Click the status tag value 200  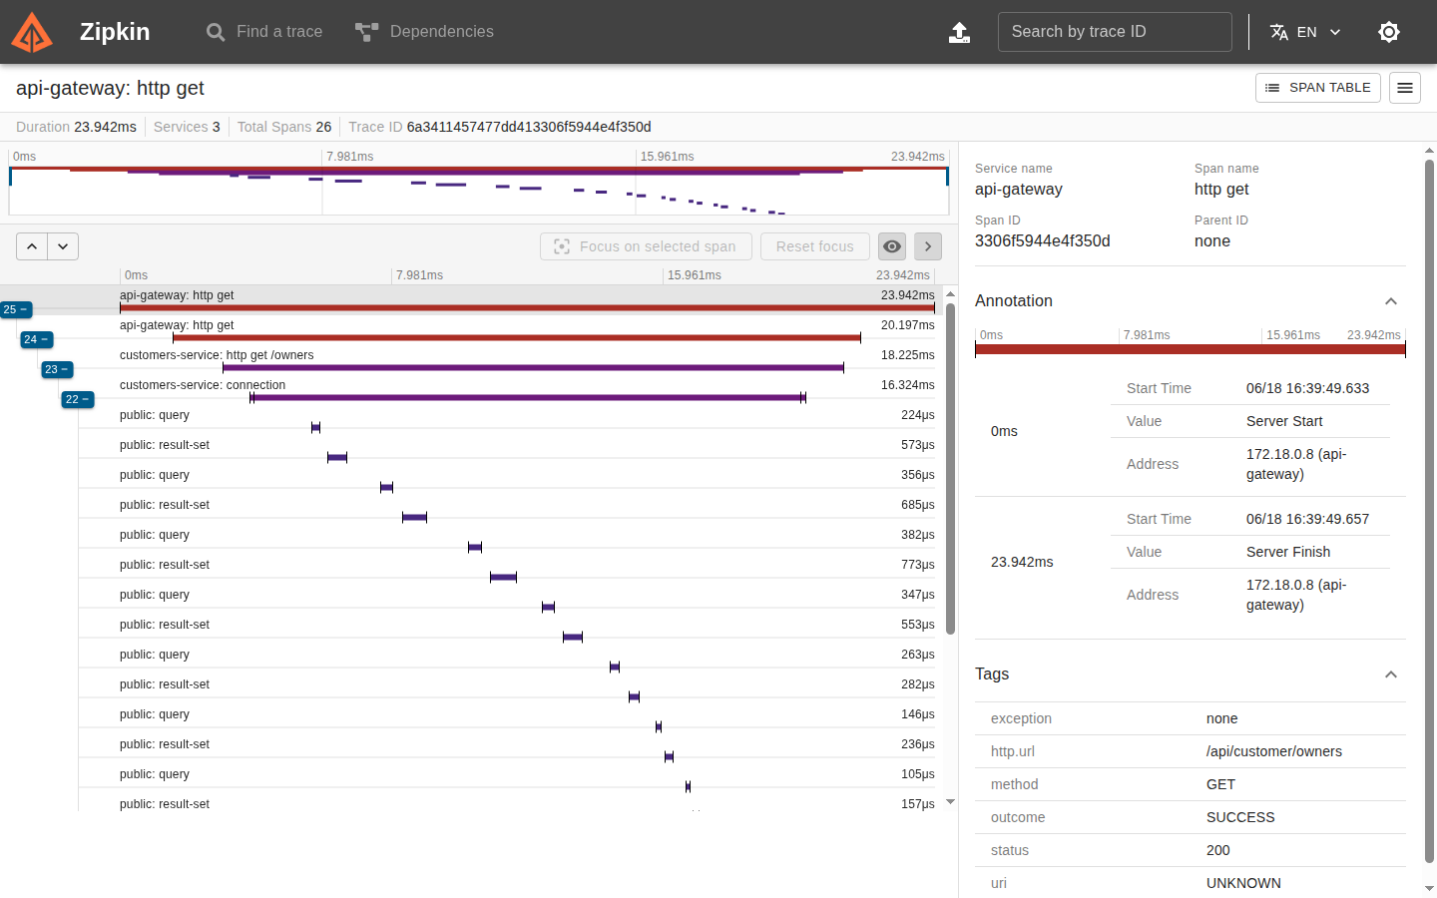tap(1218, 850)
